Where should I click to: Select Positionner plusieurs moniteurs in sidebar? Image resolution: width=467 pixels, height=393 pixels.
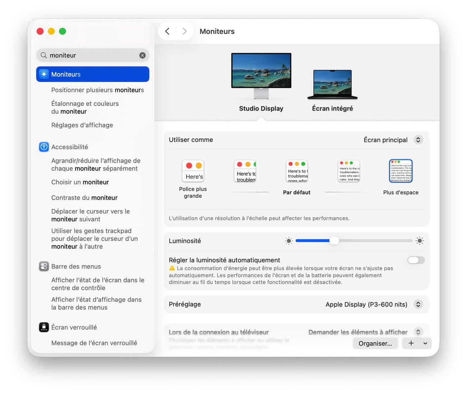point(97,90)
